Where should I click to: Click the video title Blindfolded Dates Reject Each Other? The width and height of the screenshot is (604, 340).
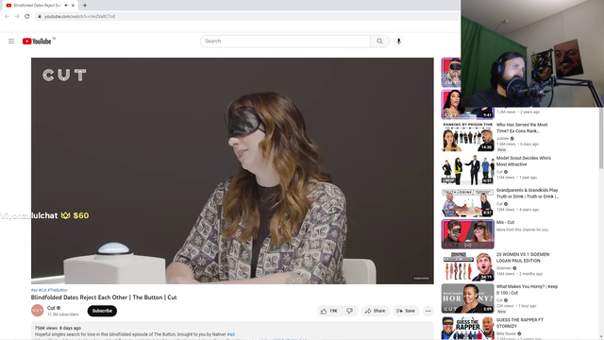(x=104, y=297)
